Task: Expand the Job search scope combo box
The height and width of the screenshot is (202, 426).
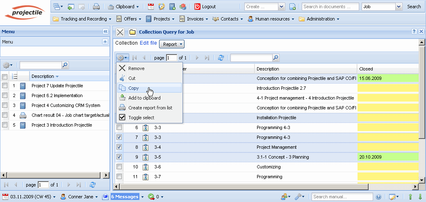Action: (x=398, y=7)
